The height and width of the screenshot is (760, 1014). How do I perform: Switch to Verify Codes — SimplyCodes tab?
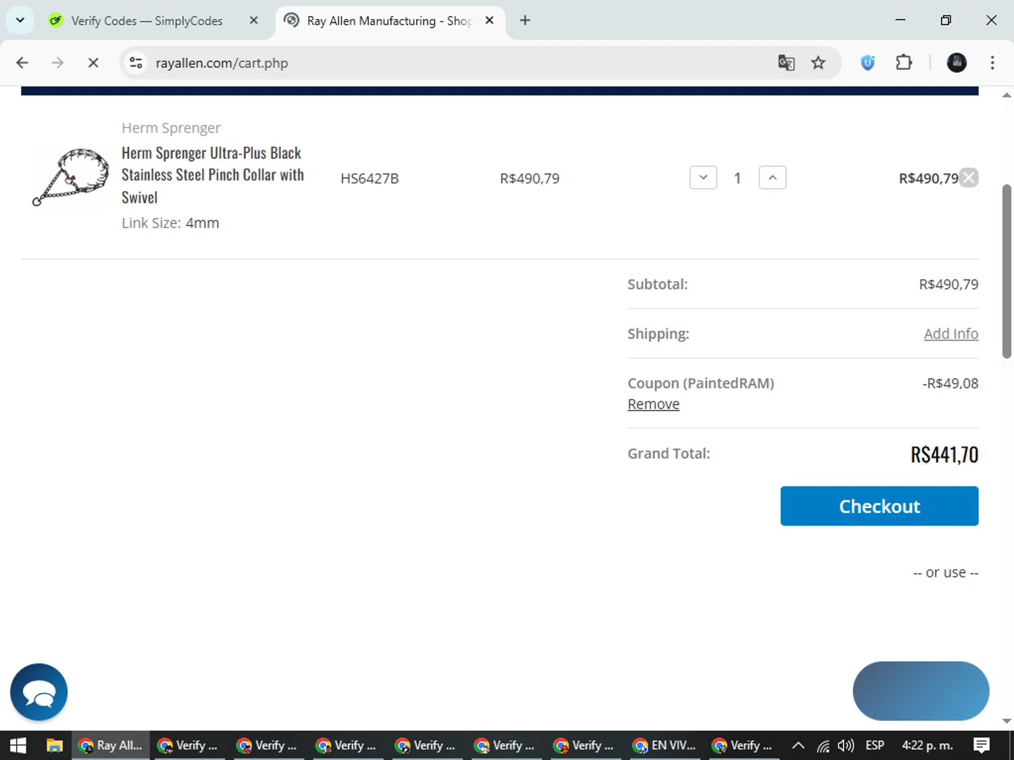tap(146, 21)
